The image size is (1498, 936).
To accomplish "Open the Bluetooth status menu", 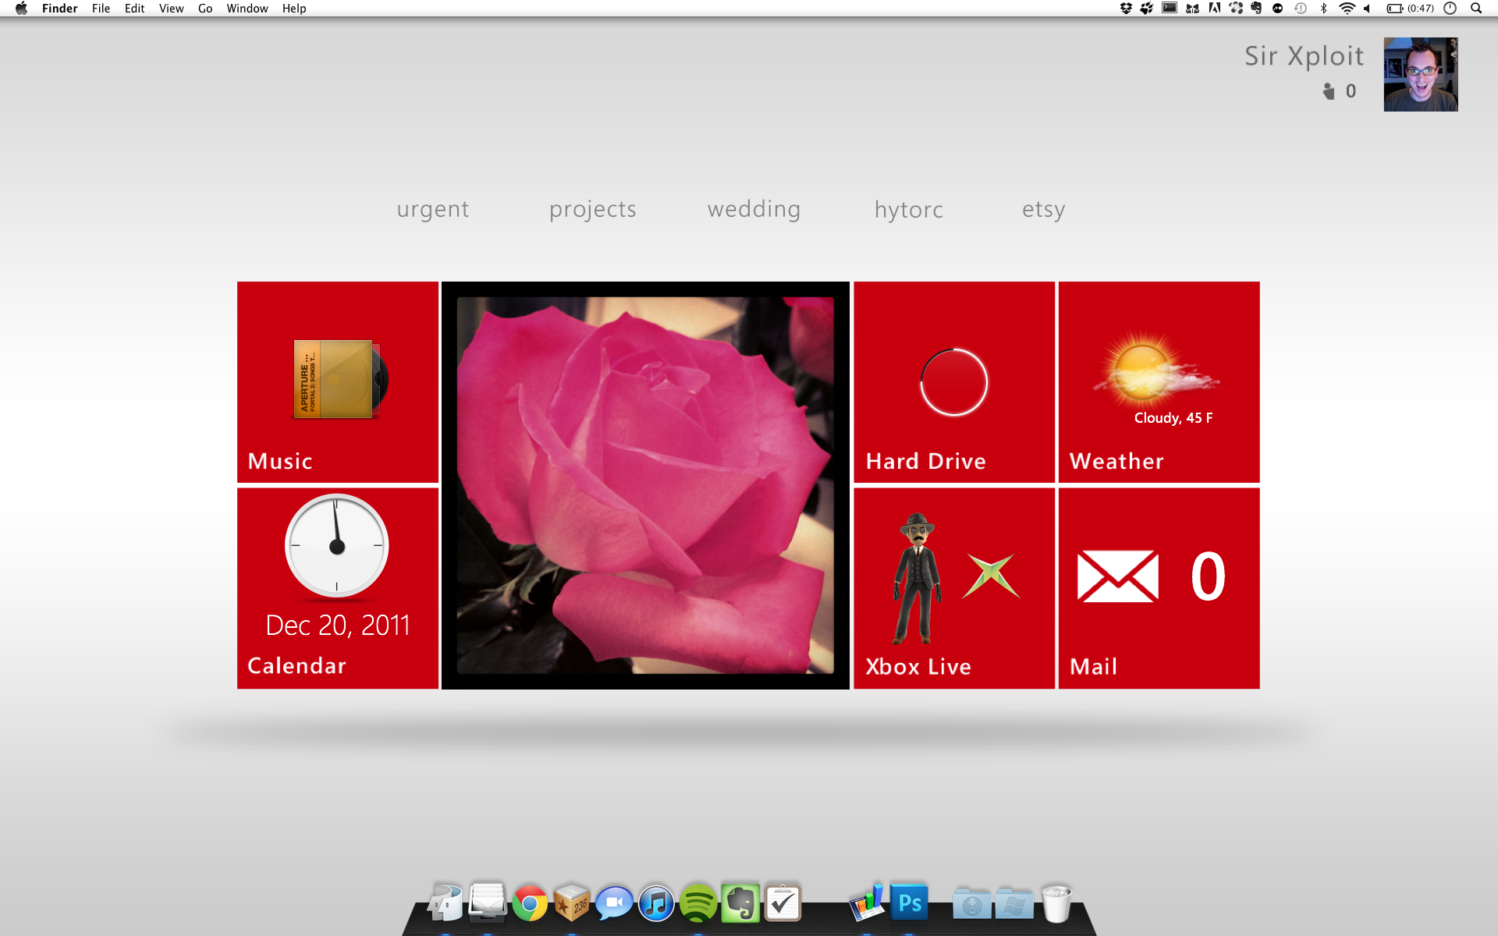I will pyautogui.click(x=1323, y=9).
